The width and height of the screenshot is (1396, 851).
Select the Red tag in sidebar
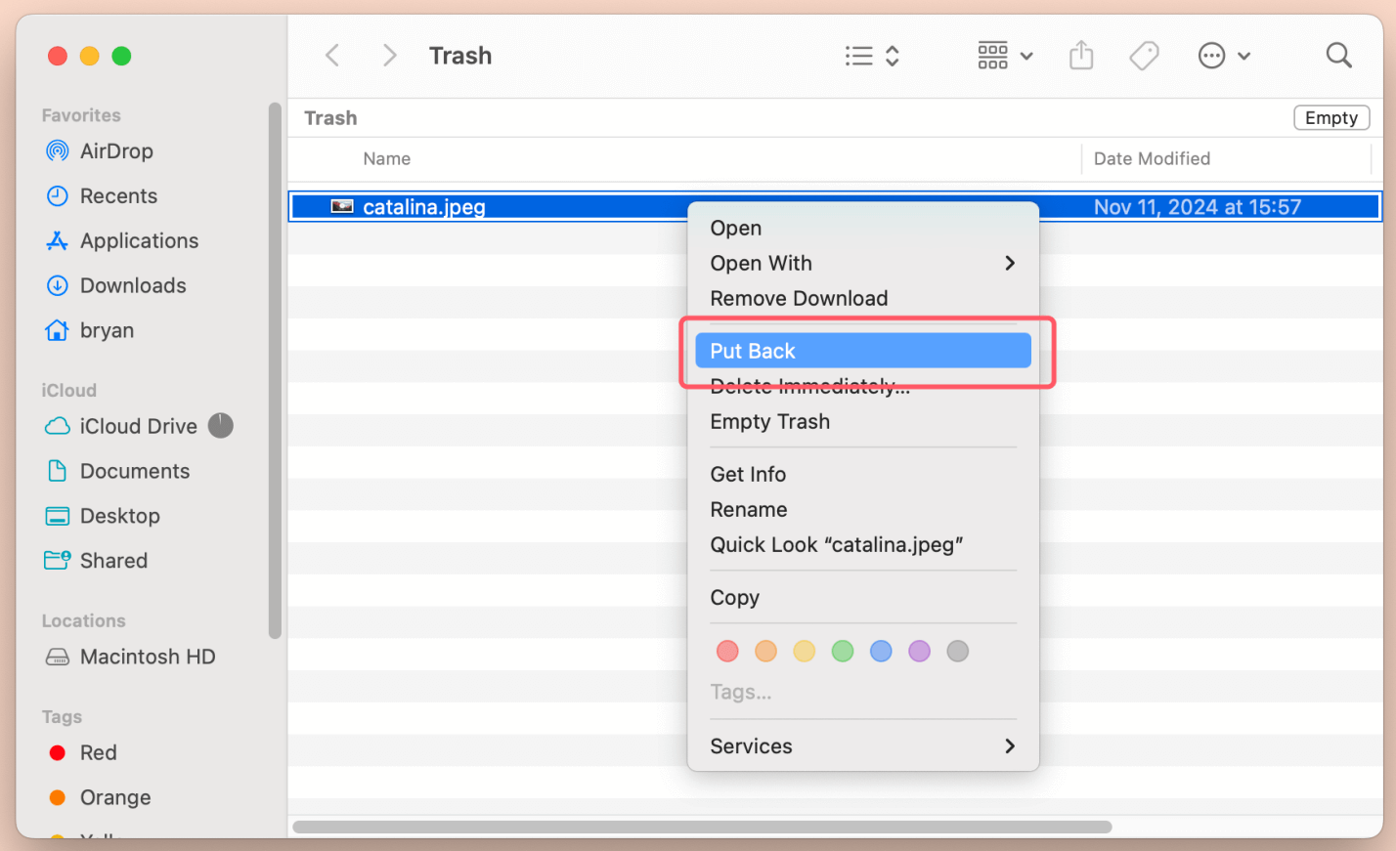[98, 753]
